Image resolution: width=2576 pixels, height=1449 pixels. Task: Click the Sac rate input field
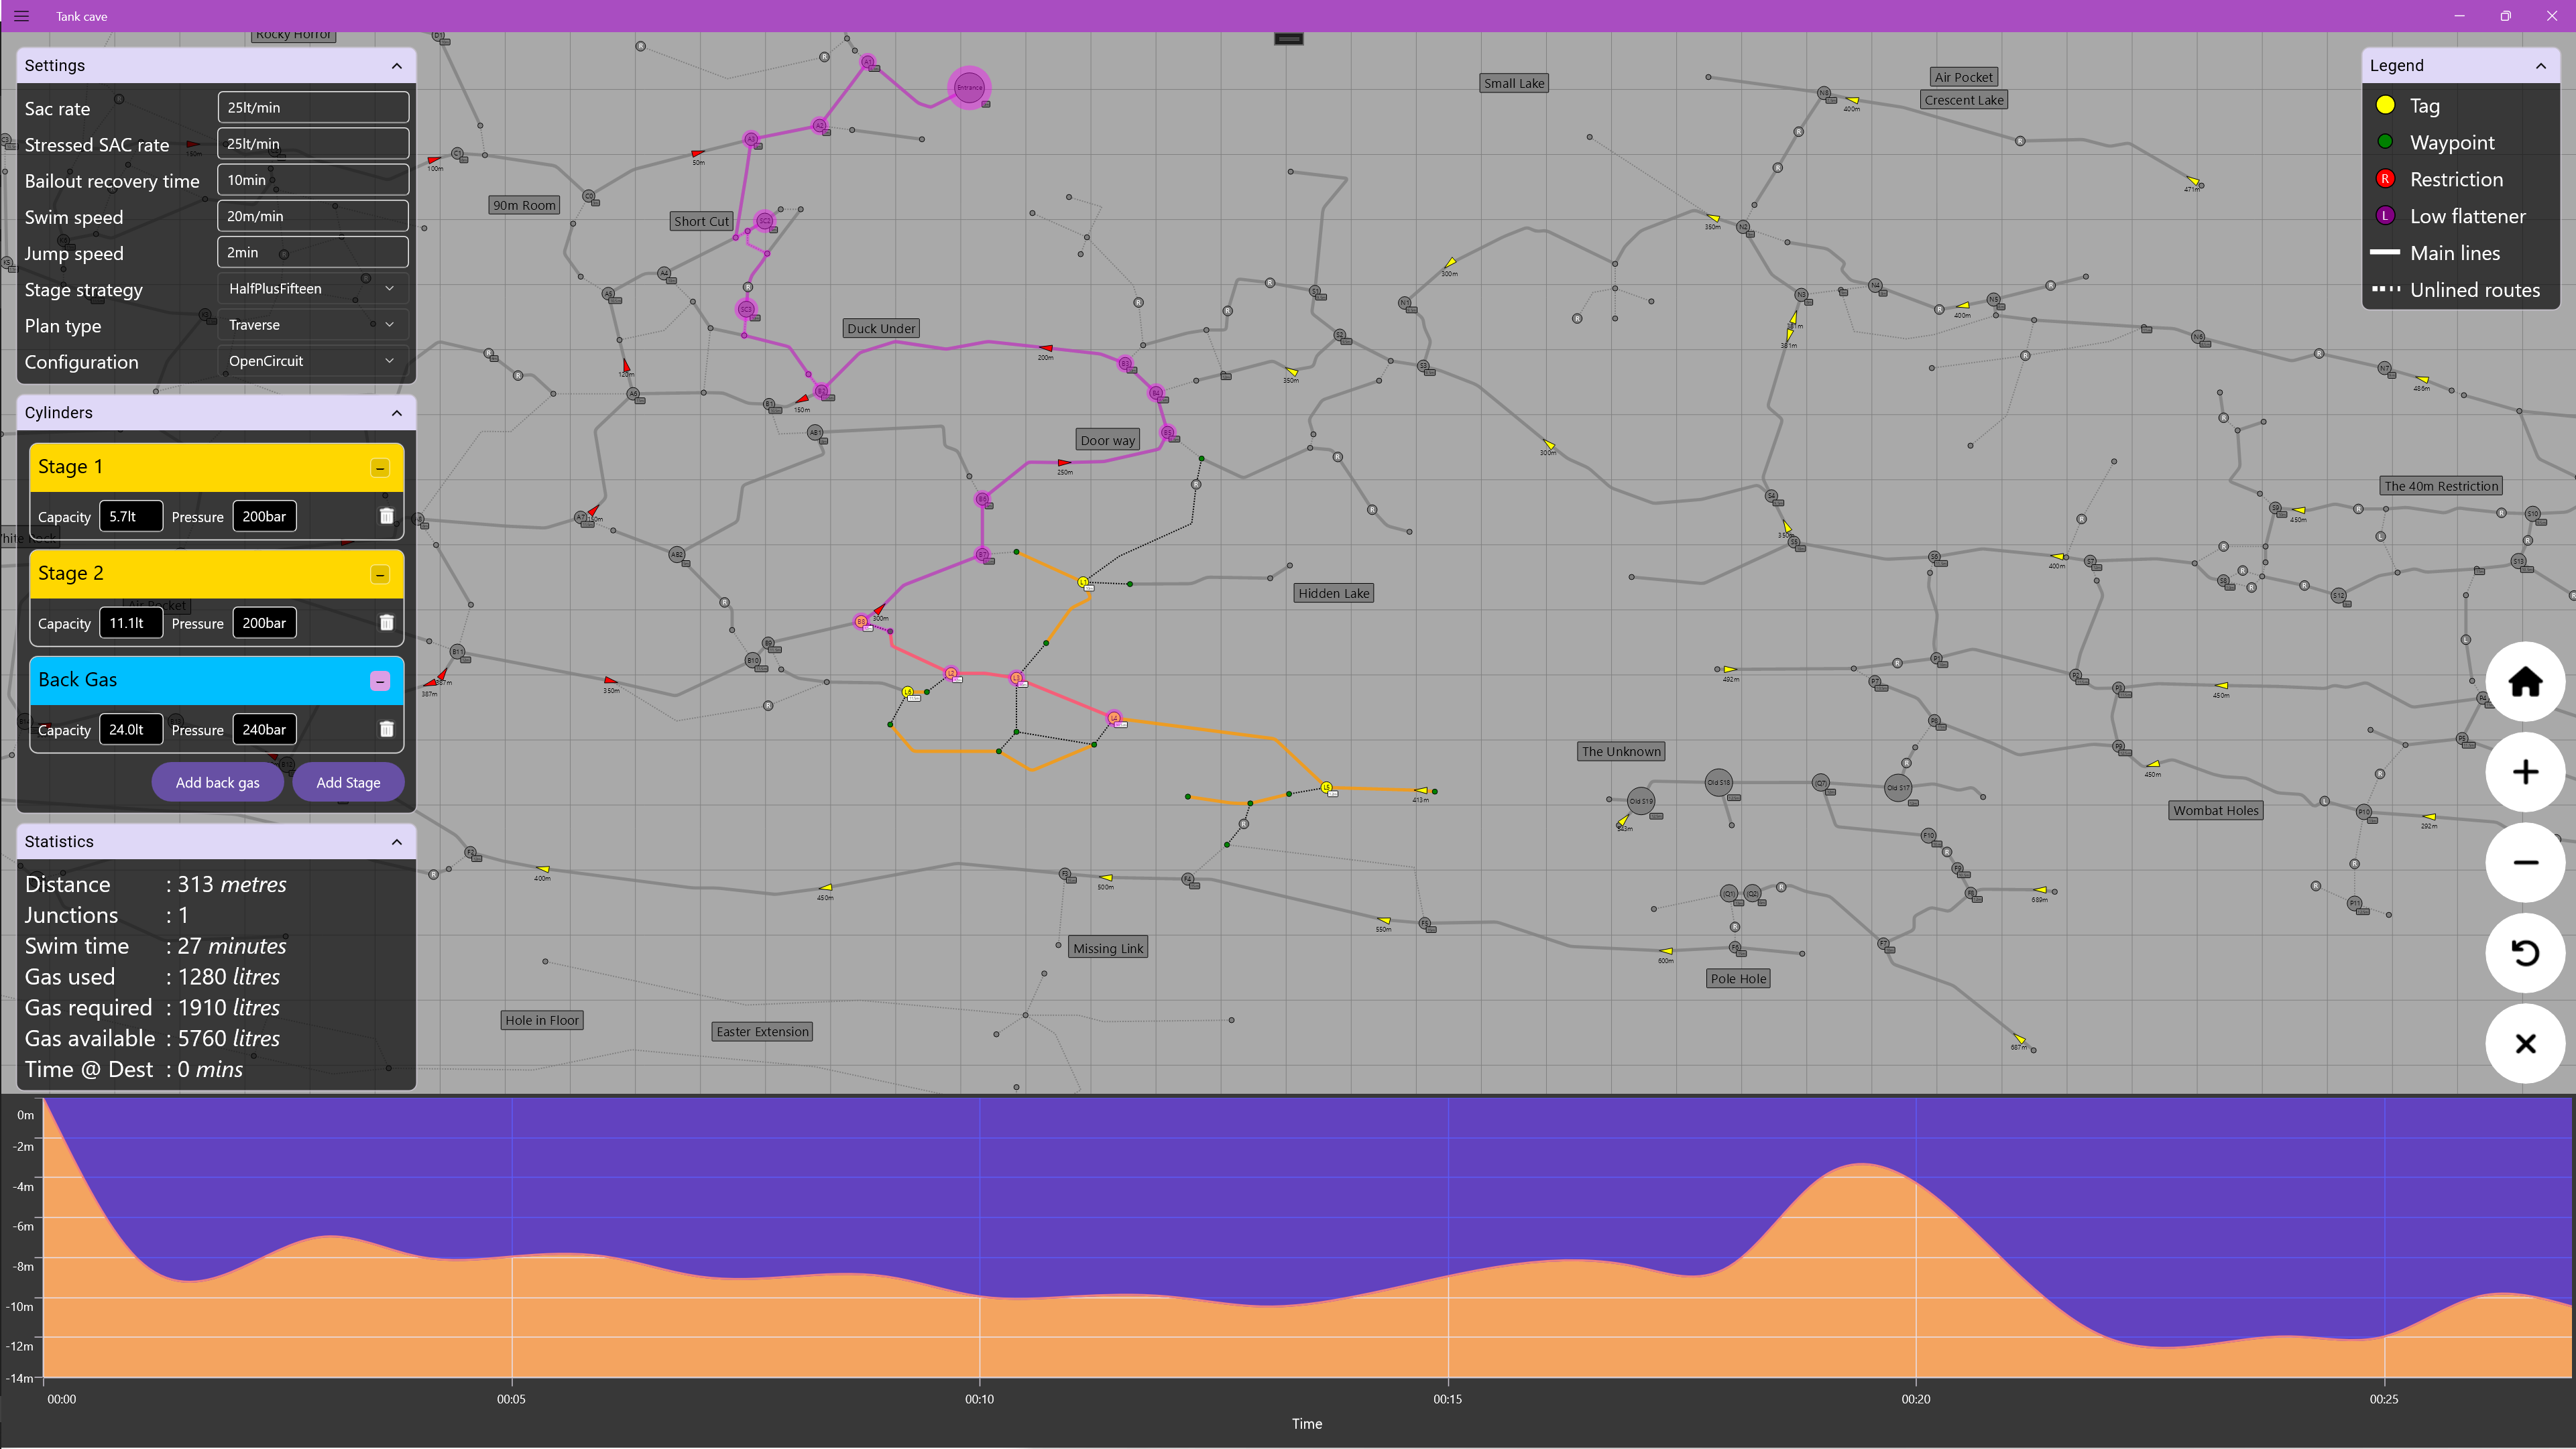(x=312, y=108)
